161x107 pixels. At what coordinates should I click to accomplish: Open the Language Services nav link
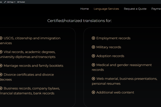pos(106,9)
